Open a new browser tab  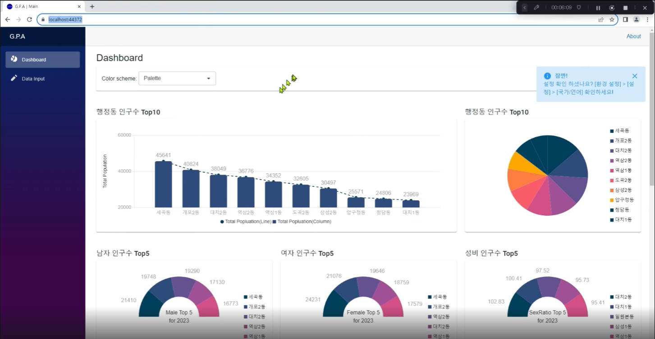(92, 7)
